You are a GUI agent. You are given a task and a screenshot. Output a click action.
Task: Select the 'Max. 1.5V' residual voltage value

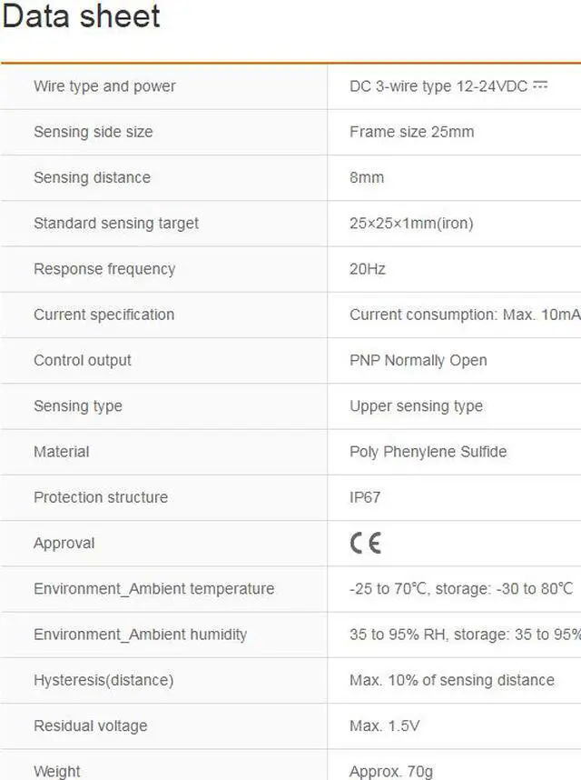pyautogui.click(x=384, y=725)
